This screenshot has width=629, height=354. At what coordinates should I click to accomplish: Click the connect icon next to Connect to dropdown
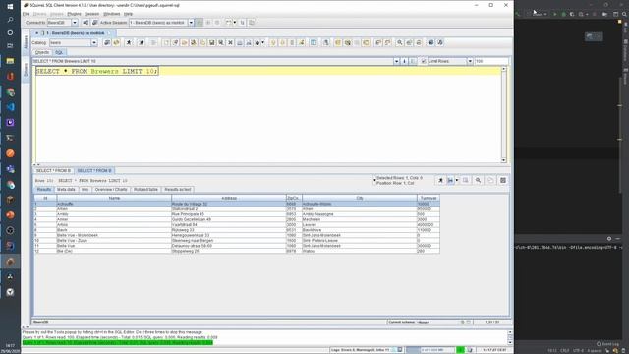86,23
